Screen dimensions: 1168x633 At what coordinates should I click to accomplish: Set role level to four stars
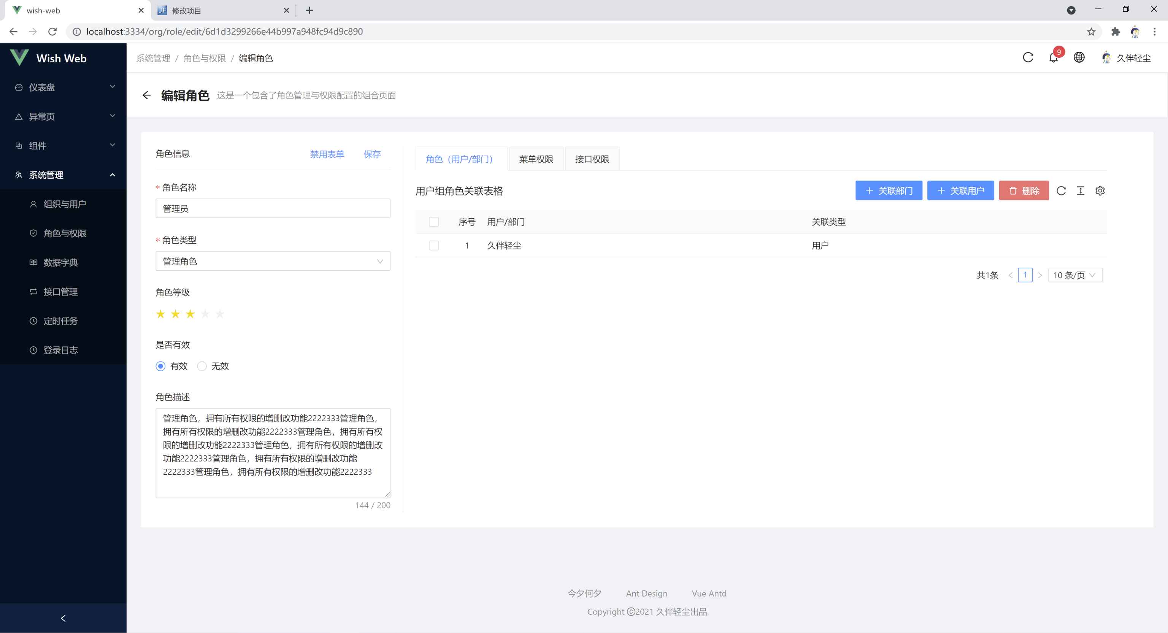[205, 314]
